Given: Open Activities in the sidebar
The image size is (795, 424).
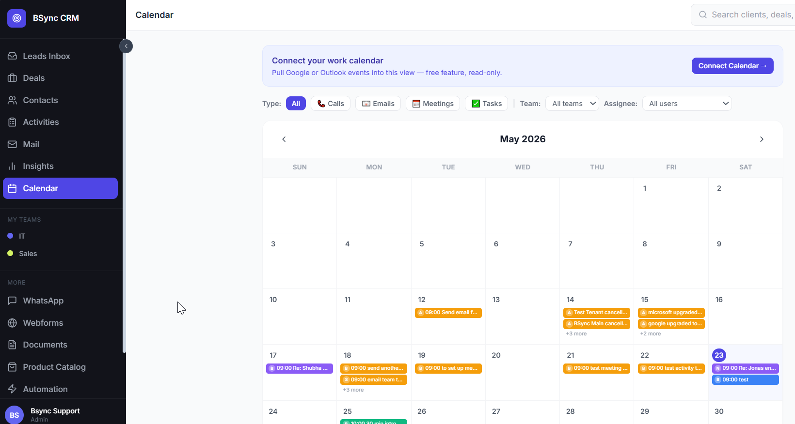Looking at the screenshot, I should (60, 122).
